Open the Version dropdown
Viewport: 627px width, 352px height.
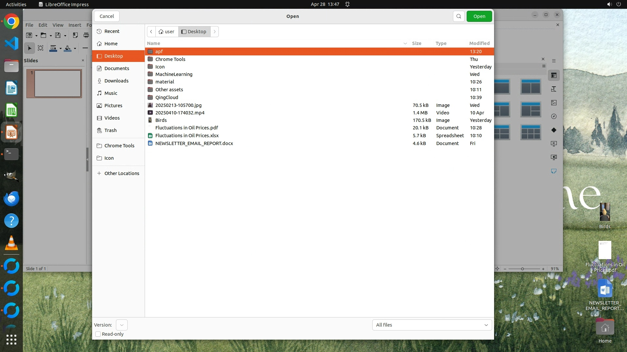[x=121, y=325]
